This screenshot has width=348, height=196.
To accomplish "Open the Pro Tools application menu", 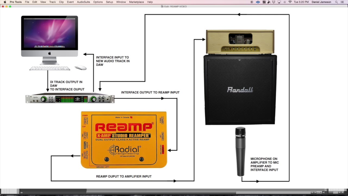I will pos(16,2).
